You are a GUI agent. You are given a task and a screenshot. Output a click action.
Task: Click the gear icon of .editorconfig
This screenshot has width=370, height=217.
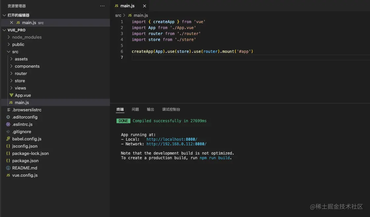click(x=8, y=117)
